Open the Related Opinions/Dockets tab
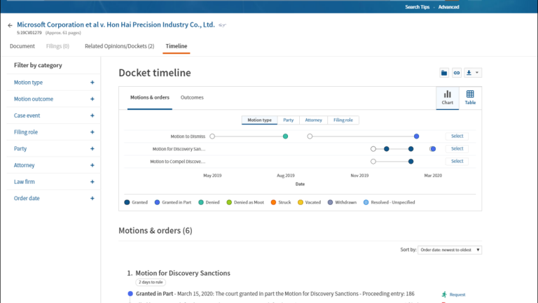 coord(119,46)
